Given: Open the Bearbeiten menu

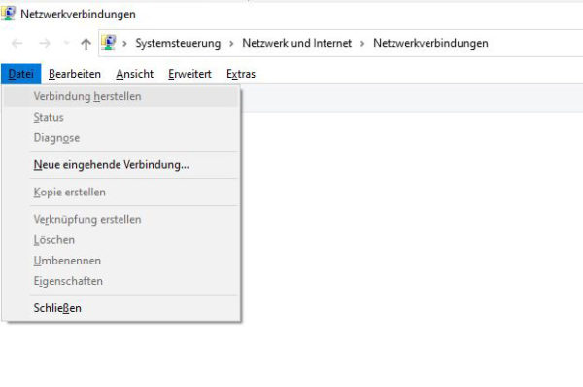Looking at the screenshot, I should 75,74.
